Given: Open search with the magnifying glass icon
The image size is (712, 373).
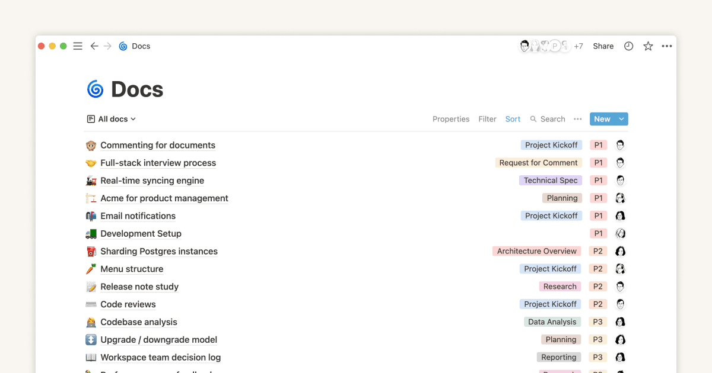Looking at the screenshot, I should (x=533, y=119).
